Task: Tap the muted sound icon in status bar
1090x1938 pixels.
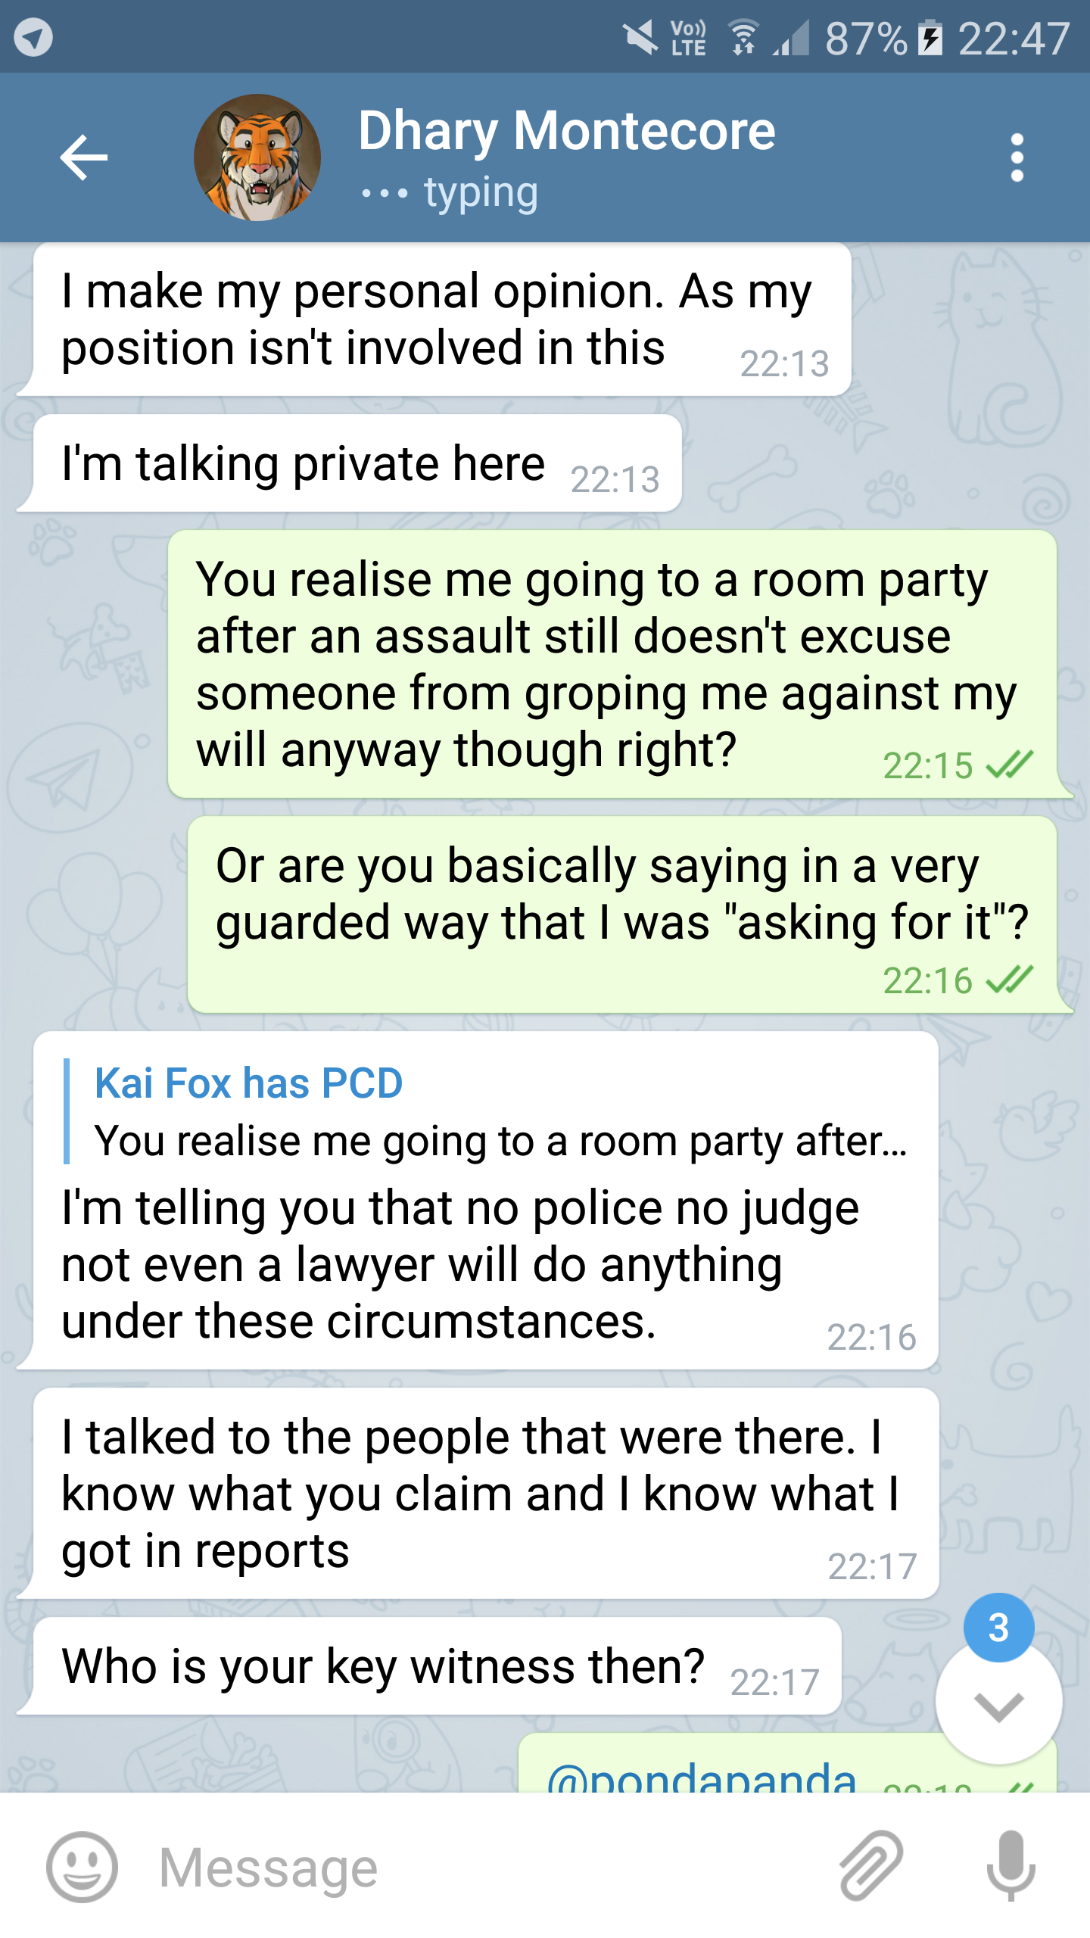Action: tap(640, 38)
